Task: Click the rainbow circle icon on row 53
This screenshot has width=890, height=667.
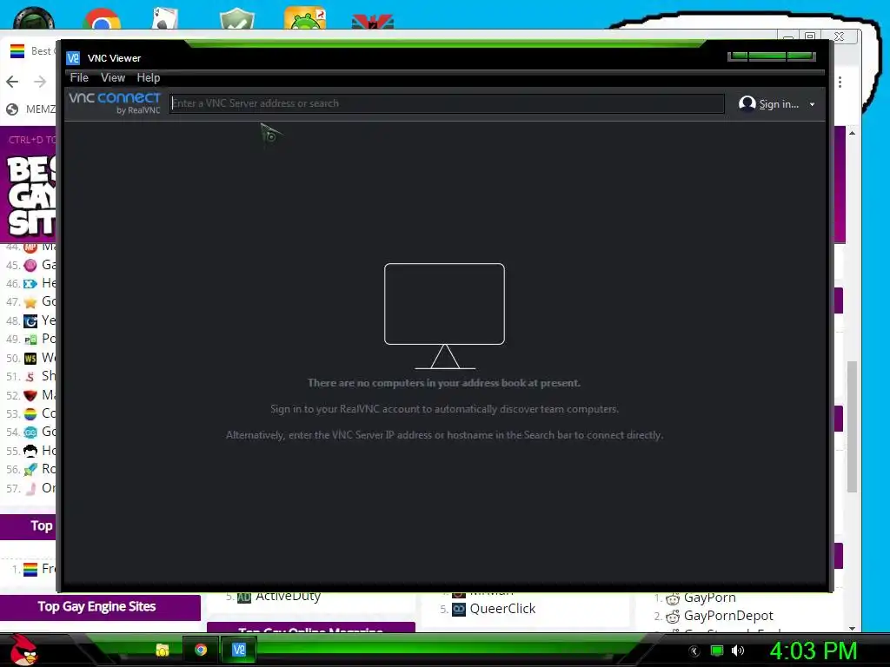Action: (30, 413)
